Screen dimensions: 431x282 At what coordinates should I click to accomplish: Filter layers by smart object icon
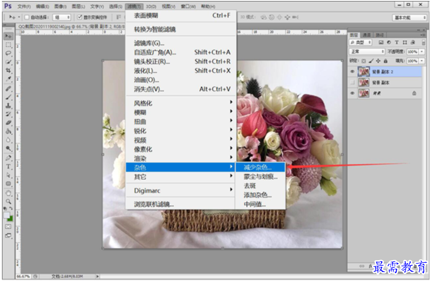412,43
